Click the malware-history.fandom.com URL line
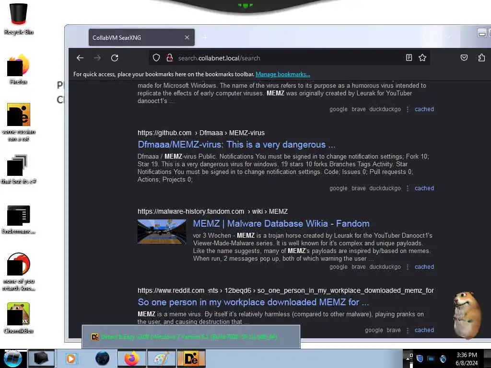The width and height of the screenshot is (491, 368). coord(212,211)
